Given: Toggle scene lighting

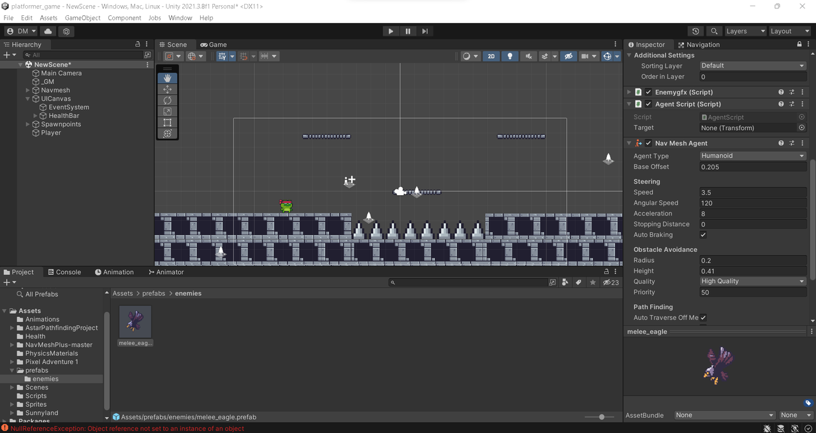Looking at the screenshot, I should pos(509,56).
